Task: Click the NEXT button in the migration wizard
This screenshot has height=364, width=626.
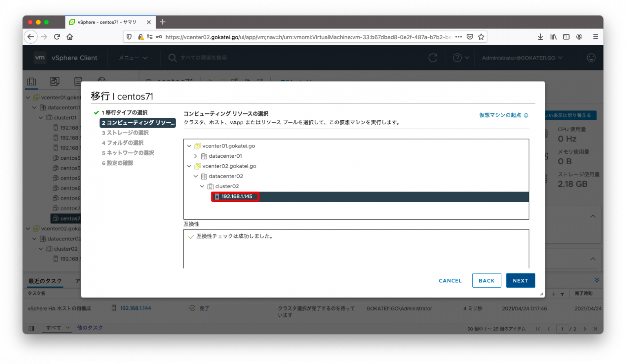Action: [520, 280]
